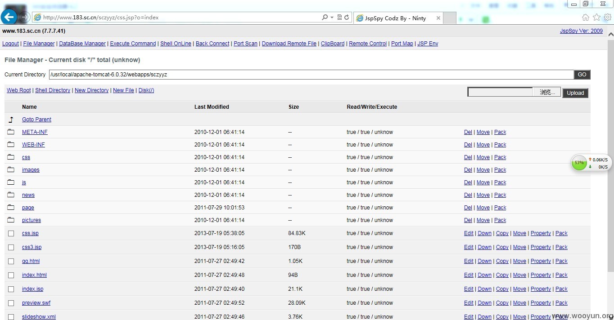Click the 浏览... browse file button
The width and height of the screenshot is (614, 320).
pyautogui.click(x=547, y=92)
